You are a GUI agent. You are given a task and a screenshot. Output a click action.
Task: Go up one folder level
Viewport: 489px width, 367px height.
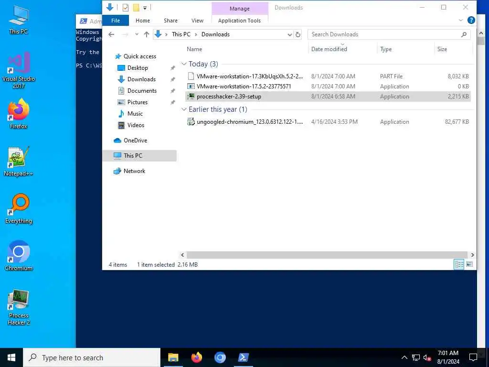click(147, 34)
